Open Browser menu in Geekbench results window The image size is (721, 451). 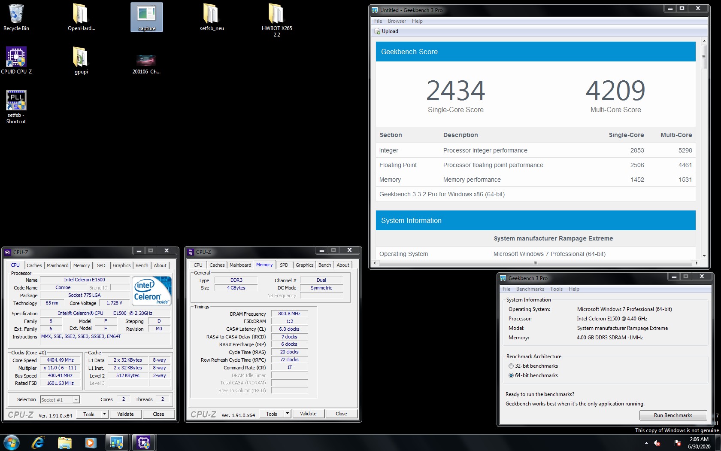coord(397,21)
